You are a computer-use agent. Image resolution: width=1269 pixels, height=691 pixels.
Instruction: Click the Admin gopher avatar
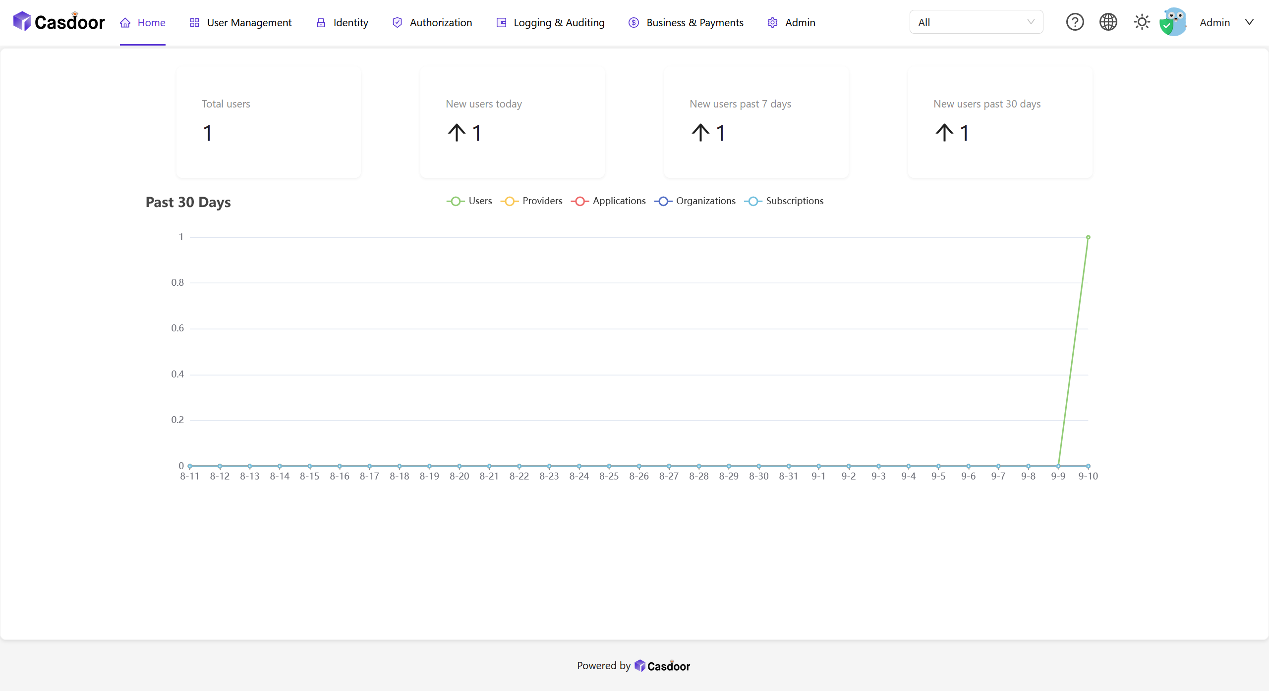click(1173, 22)
